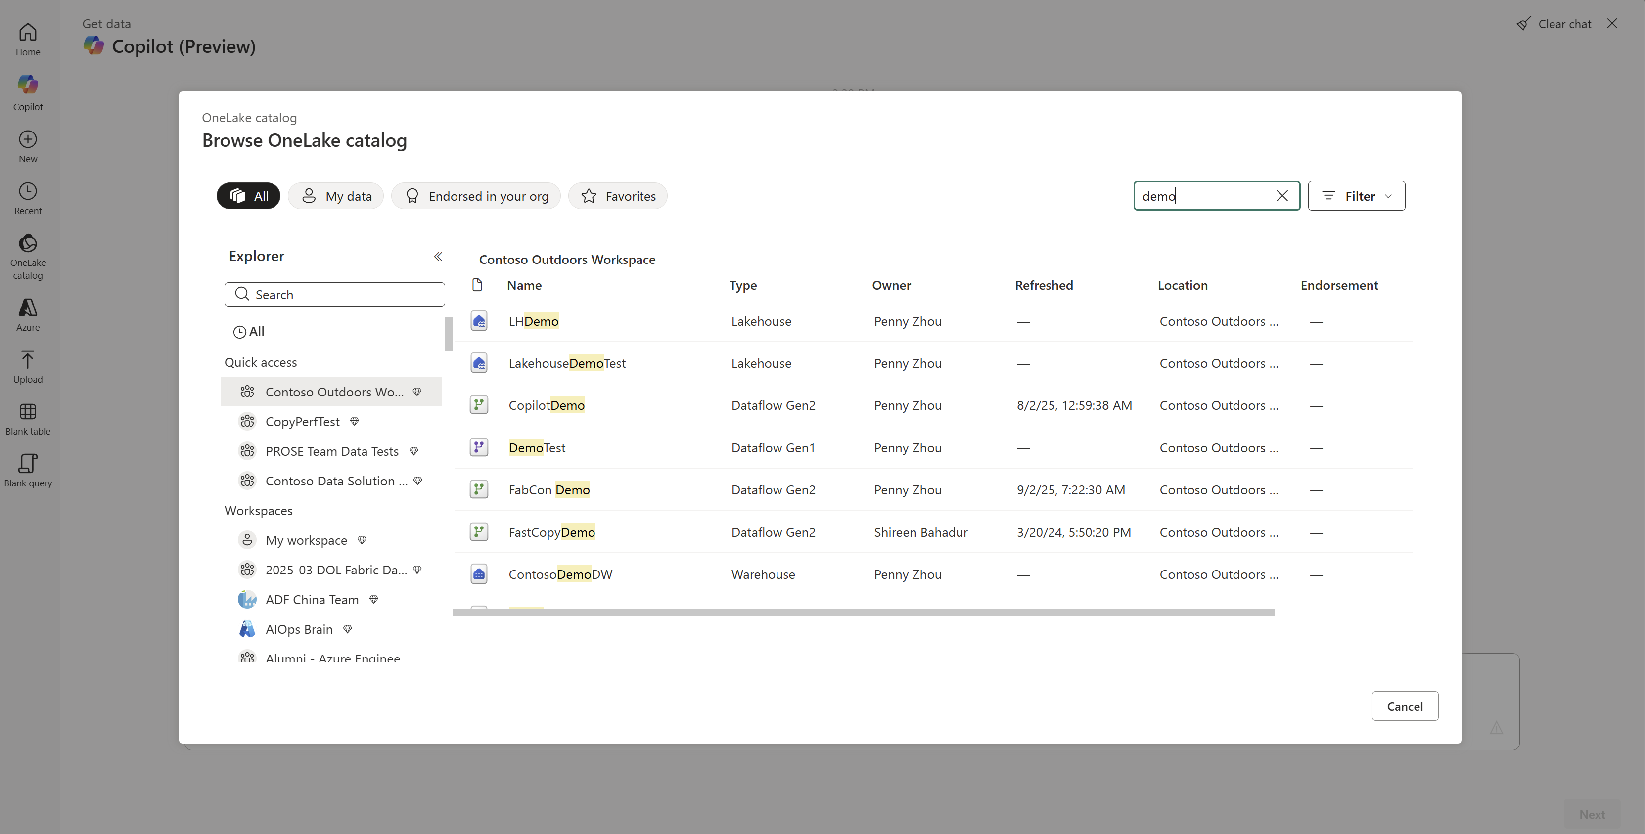Clear the demo search text with X
Screen dimensions: 1645x834
pyautogui.click(x=1281, y=196)
